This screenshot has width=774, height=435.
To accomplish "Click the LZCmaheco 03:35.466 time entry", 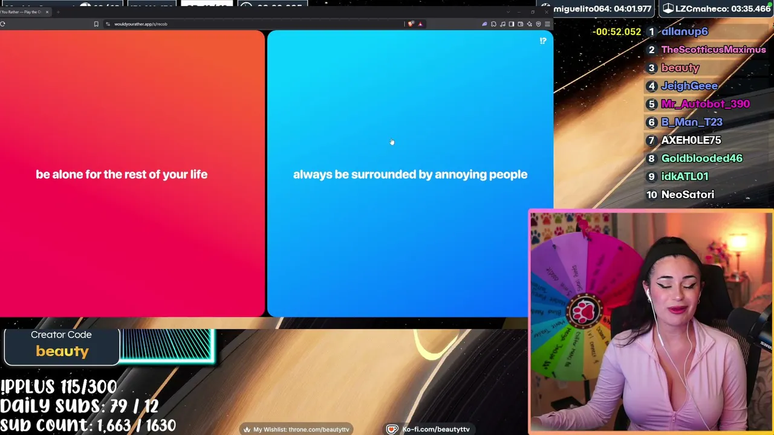I will point(717,9).
